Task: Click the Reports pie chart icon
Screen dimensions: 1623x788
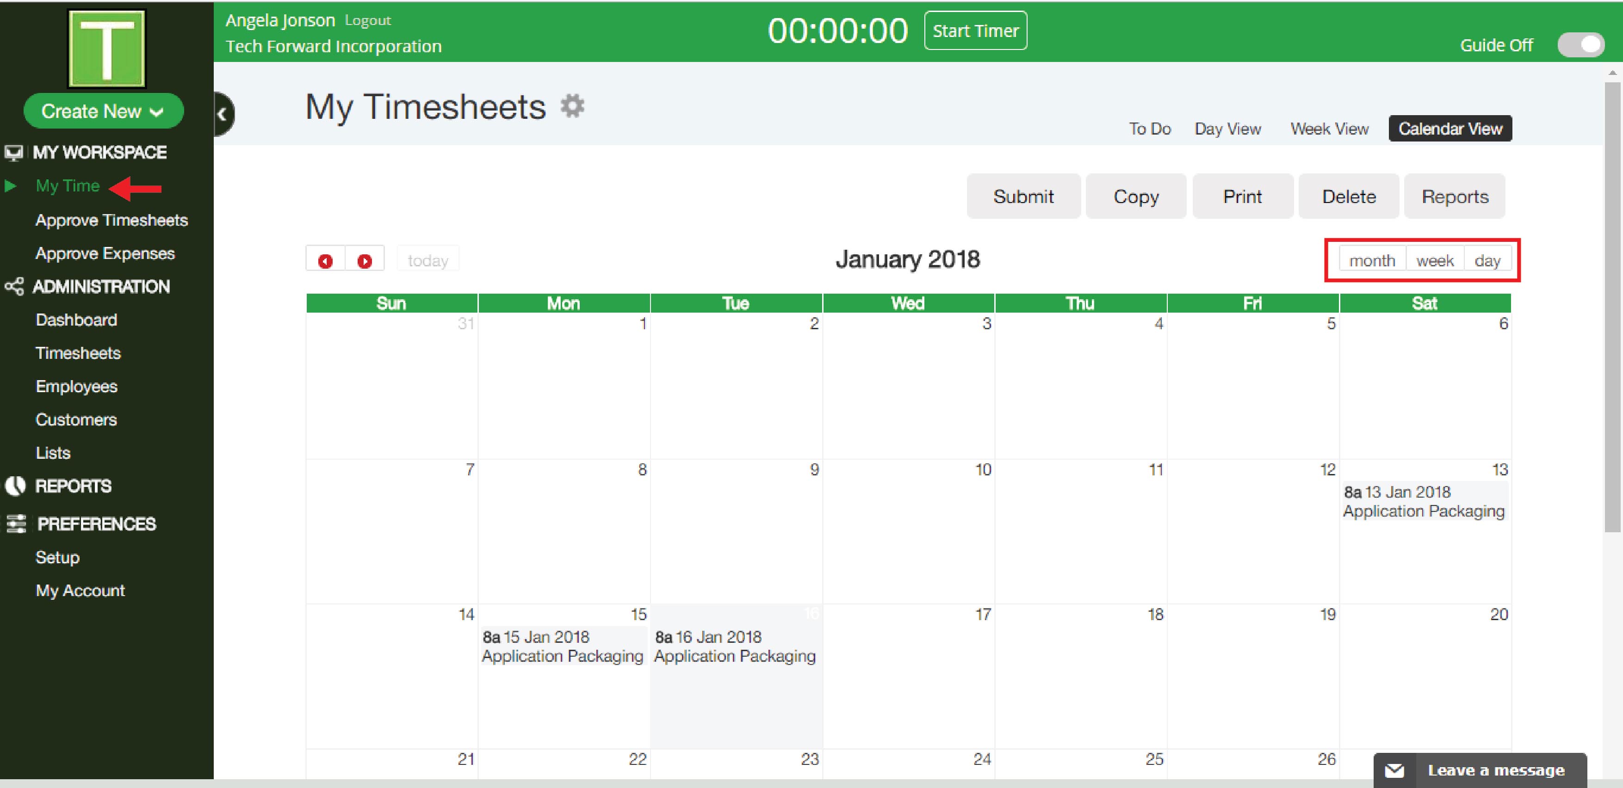Action: 15,486
